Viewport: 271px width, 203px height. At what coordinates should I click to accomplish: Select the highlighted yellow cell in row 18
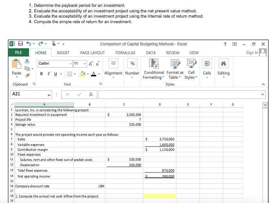(x=159, y=195)
